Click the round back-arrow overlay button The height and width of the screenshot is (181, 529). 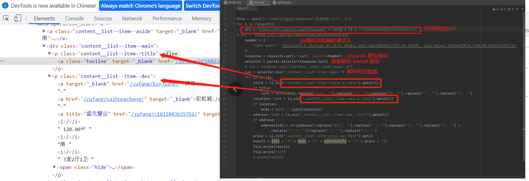(x=235, y=89)
